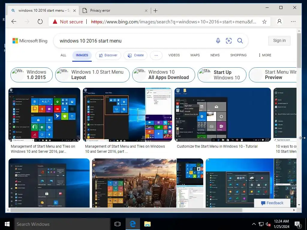Open first Management of Start Menu thumbnail
This screenshot has width=307, height=230.
click(x=44, y=115)
